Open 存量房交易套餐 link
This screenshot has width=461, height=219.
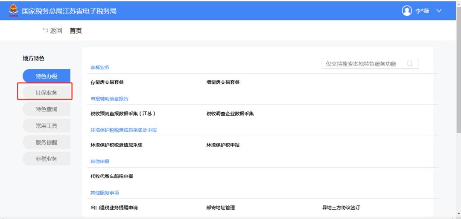104,82
